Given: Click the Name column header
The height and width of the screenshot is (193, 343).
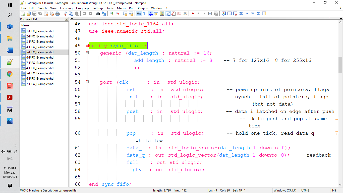Looking at the screenshot, I should 44,25.
